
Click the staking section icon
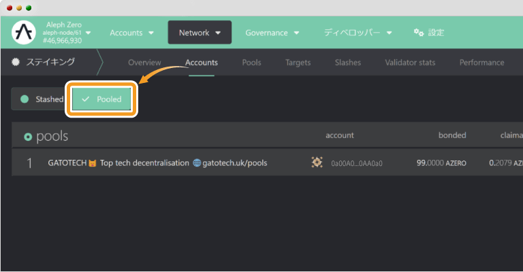pyautogui.click(x=16, y=62)
